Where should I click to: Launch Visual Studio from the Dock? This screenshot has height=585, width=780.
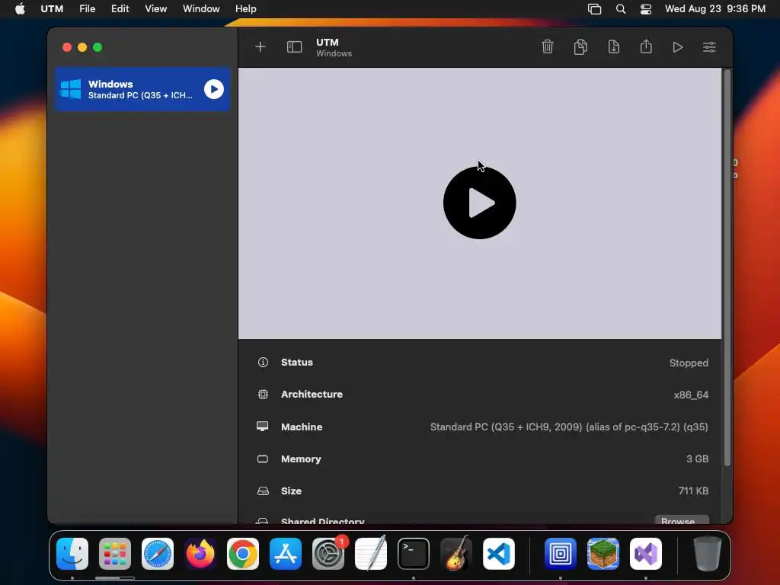click(x=646, y=554)
